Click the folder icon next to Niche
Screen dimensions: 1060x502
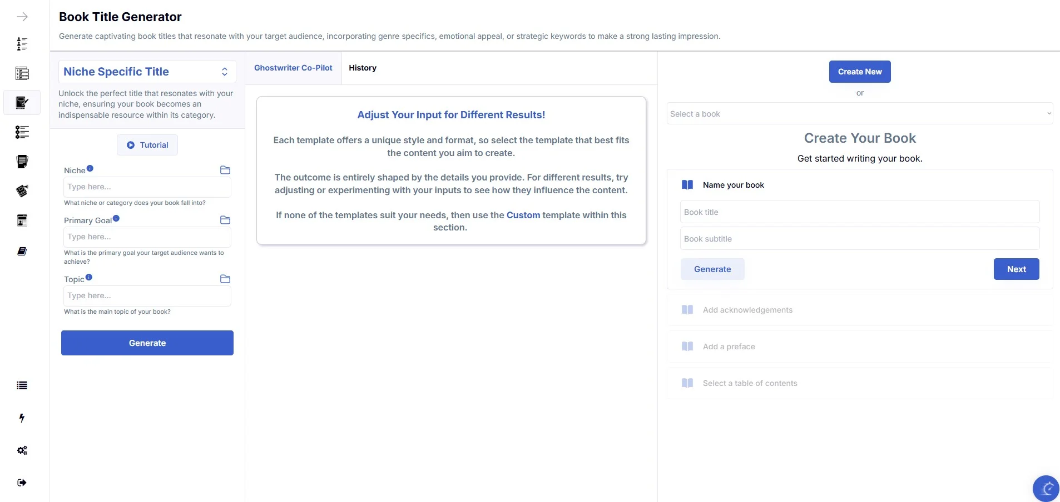point(225,170)
